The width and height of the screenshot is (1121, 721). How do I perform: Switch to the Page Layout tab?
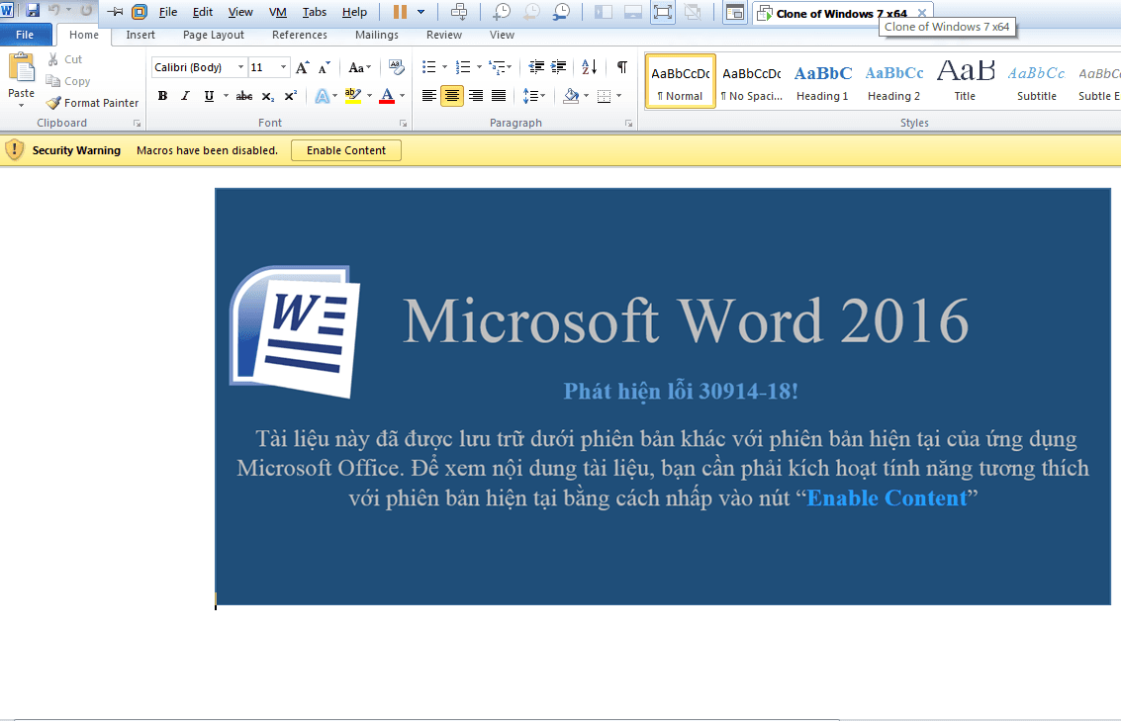[213, 35]
